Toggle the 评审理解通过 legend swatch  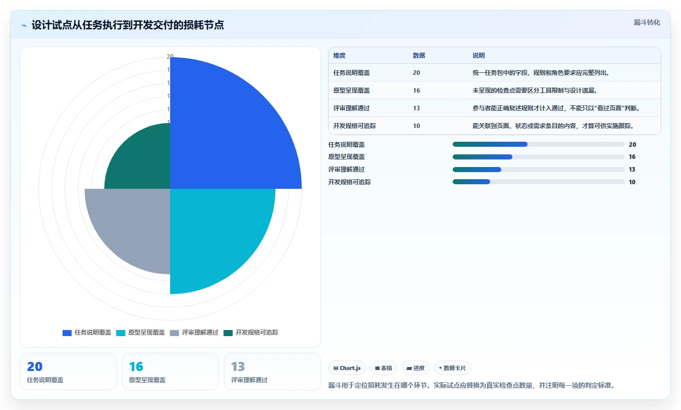pos(175,333)
